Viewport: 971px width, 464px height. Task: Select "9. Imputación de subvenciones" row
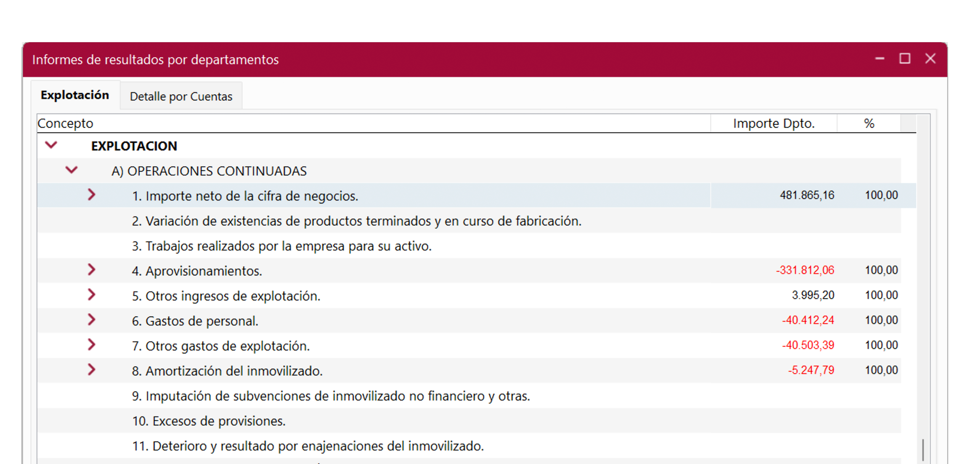click(331, 395)
